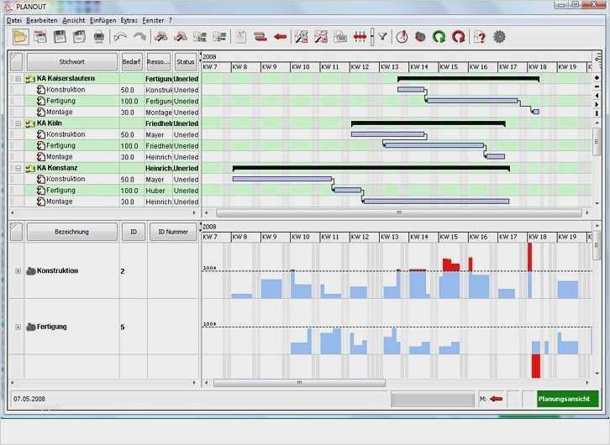The height and width of the screenshot is (445, 610).
Task: Click the Stichwort column header button
Action: click(72, 62)
